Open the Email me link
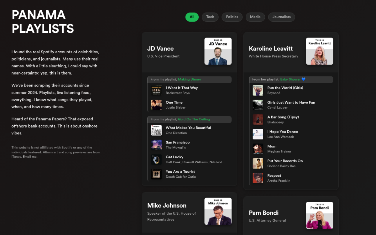Image resolution: width=376 pixels, height=235 pixels. click(x=30, y=157)
